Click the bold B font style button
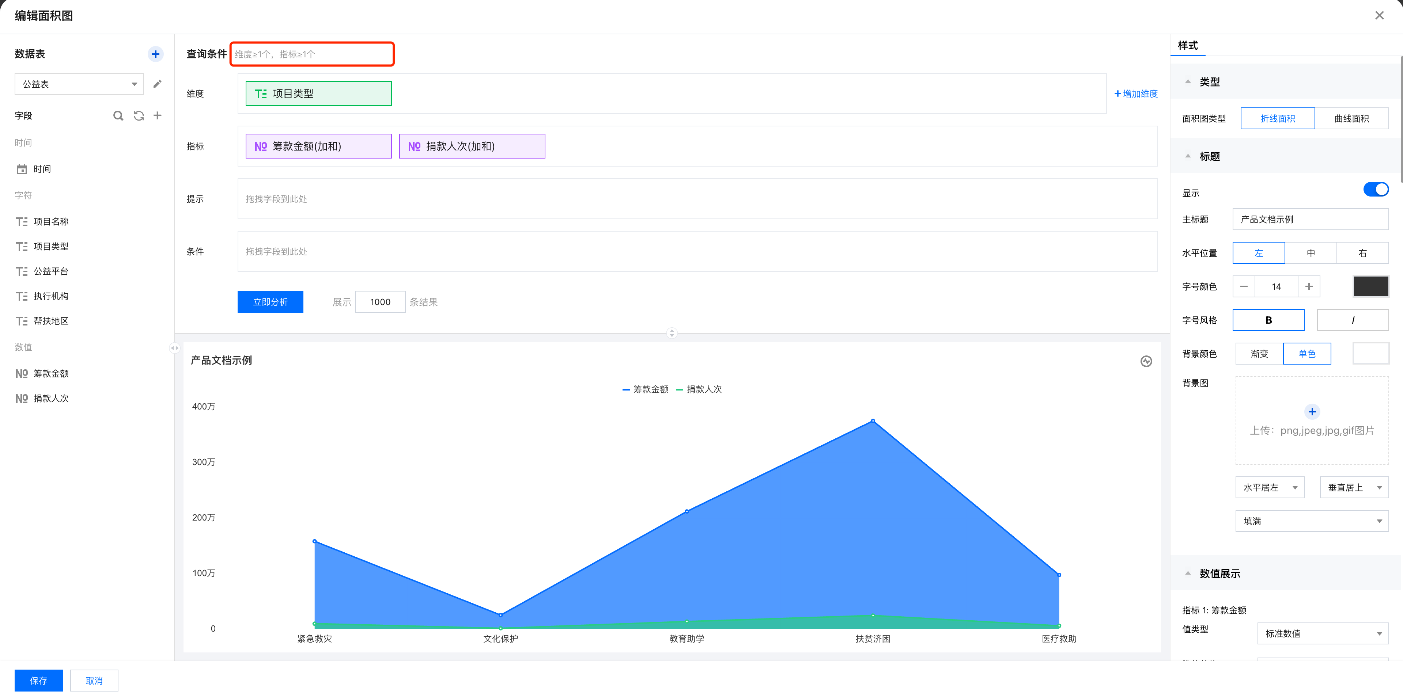Screen dimensions: 1403x697 (1268, 320)
